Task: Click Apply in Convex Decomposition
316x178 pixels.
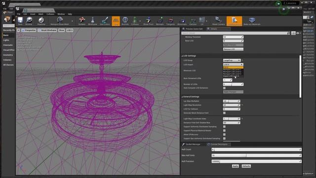Action: (236, 166)
